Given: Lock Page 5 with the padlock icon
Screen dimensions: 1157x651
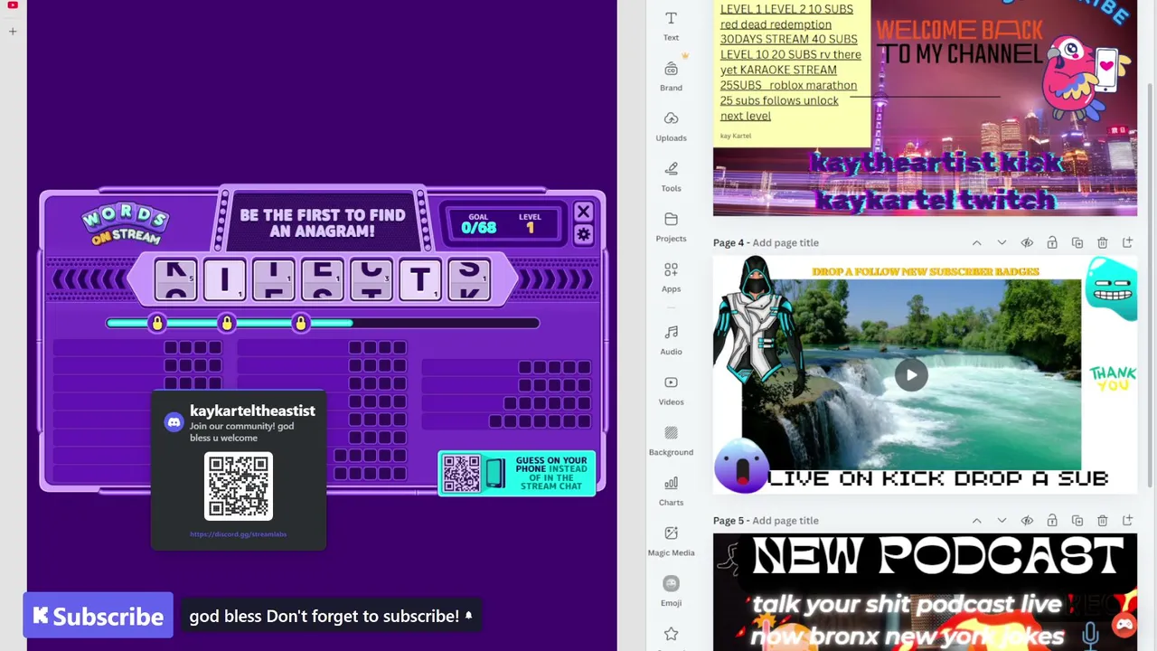Looking at the screenshot, I should (1052, 520).
